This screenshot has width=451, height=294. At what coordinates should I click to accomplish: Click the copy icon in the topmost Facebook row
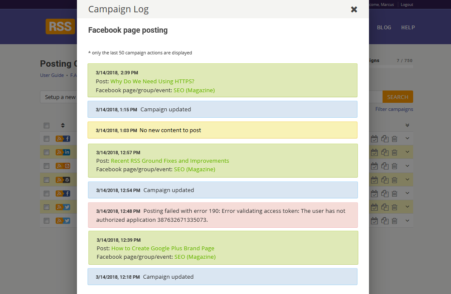[385, 139]
